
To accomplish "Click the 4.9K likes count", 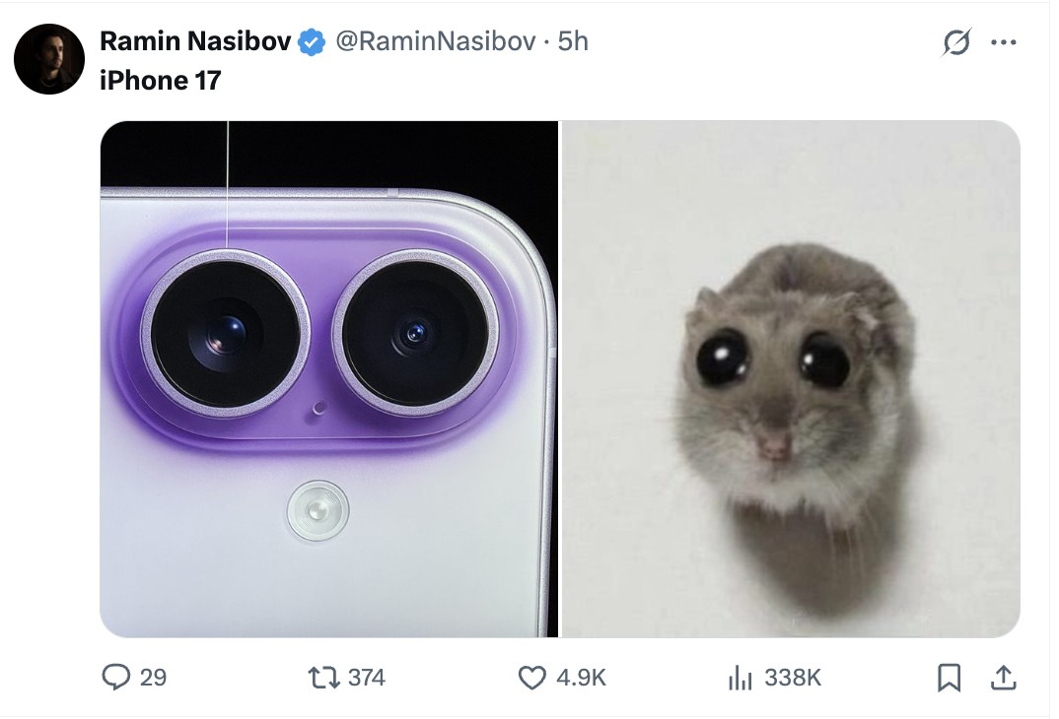I will click(581, 678).
